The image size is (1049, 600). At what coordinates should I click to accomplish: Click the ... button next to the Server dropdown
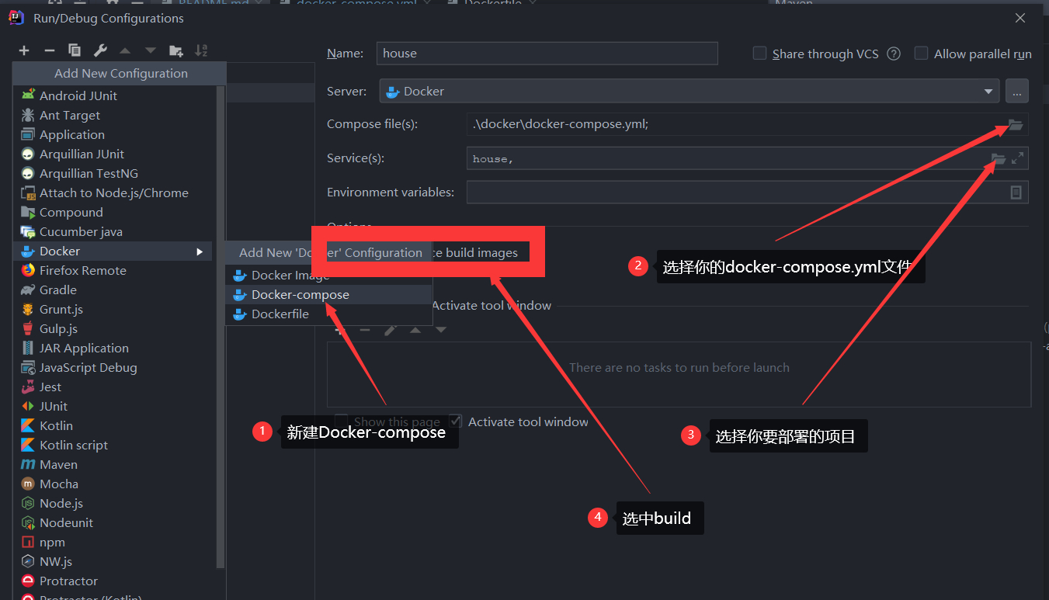1017,91
